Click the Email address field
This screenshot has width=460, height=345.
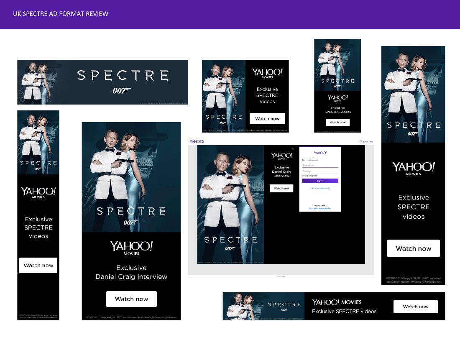(320, 166)
